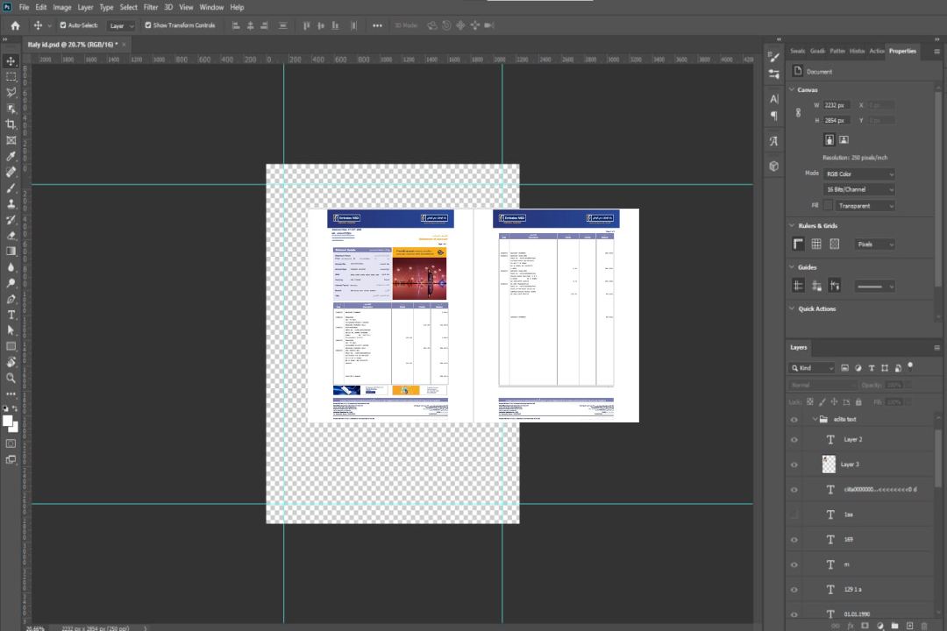This screenshot has width=947, height=631.
Task: Open the Paragraph panel icon
Action: point(773,116)
